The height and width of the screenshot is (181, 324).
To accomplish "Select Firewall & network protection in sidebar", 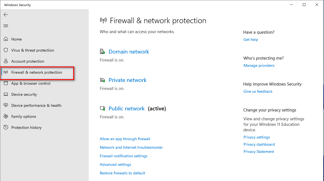I will (36, 72).
